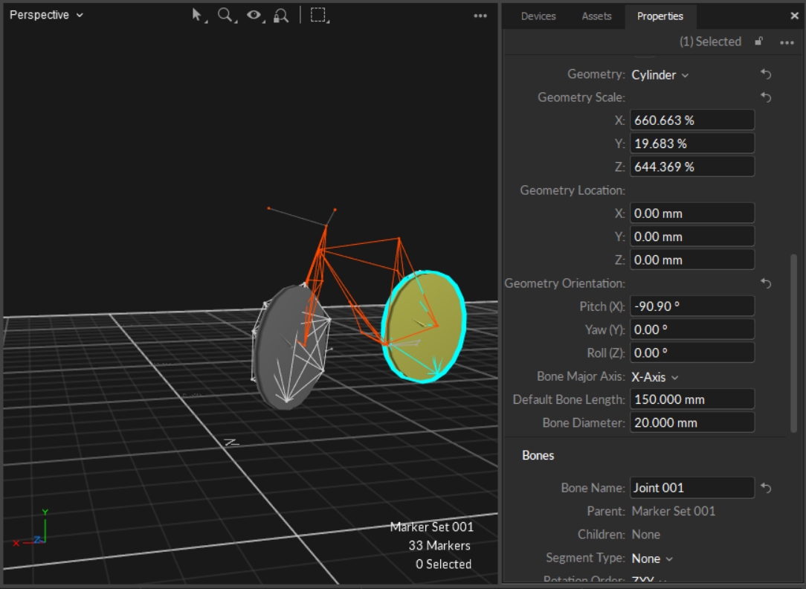Toggle the eye visibility options icon
This screenshot has width=806, height=589.
[x=254, y=15]
